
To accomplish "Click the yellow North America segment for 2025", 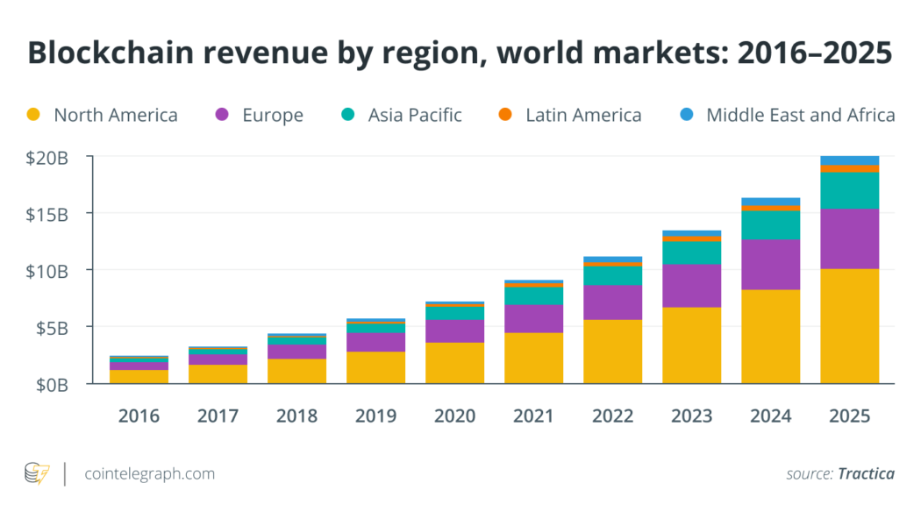I will coord(849,325).
